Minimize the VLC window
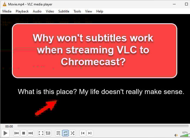This screenshot has width=190, height=138. click(x=174, y=4)
